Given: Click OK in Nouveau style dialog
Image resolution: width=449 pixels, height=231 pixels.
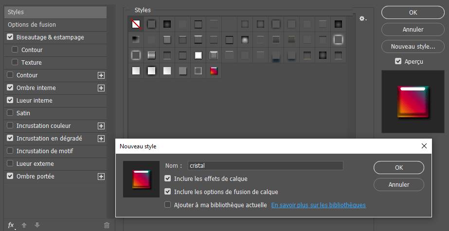Looking at the screenshot, I should point(398,167).
